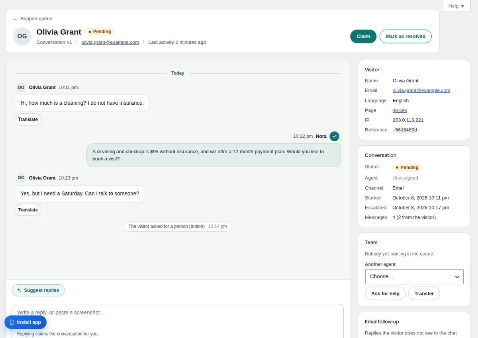
Task: Click the OG avatar in the header
Action: coord(22,36)
